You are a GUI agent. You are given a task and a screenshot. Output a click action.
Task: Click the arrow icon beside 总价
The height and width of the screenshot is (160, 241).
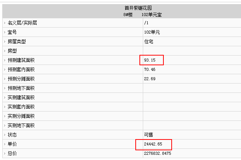tap(4, 153)
